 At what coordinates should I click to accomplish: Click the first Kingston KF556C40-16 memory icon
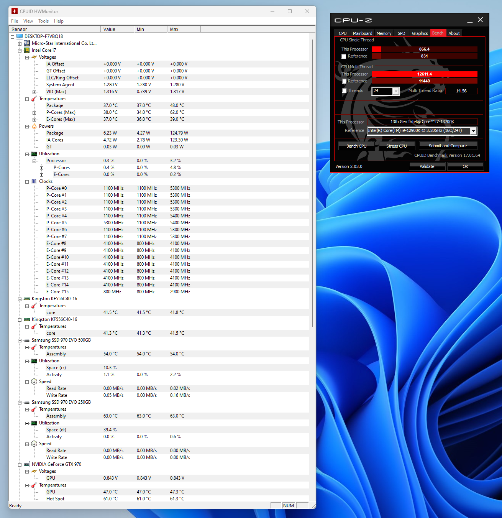27,299
